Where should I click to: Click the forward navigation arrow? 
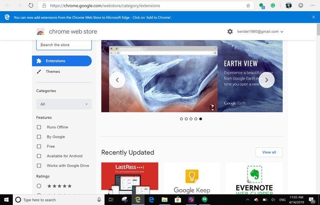(19, 6)
